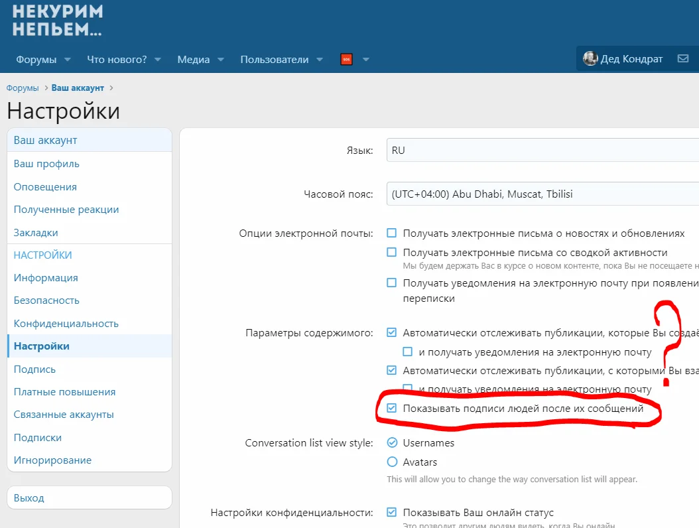Expand the Форумы dropdown arrow
699x528 pixels.
pos(68,59)
